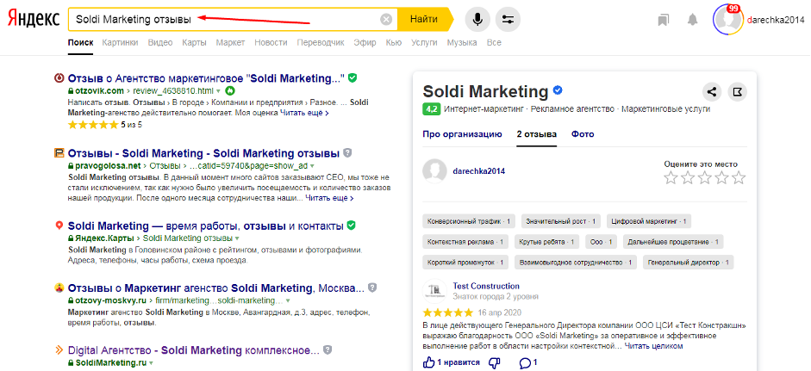Click the like thumbs-up on Test Construction review
The image size is (811, 371).
430,363
